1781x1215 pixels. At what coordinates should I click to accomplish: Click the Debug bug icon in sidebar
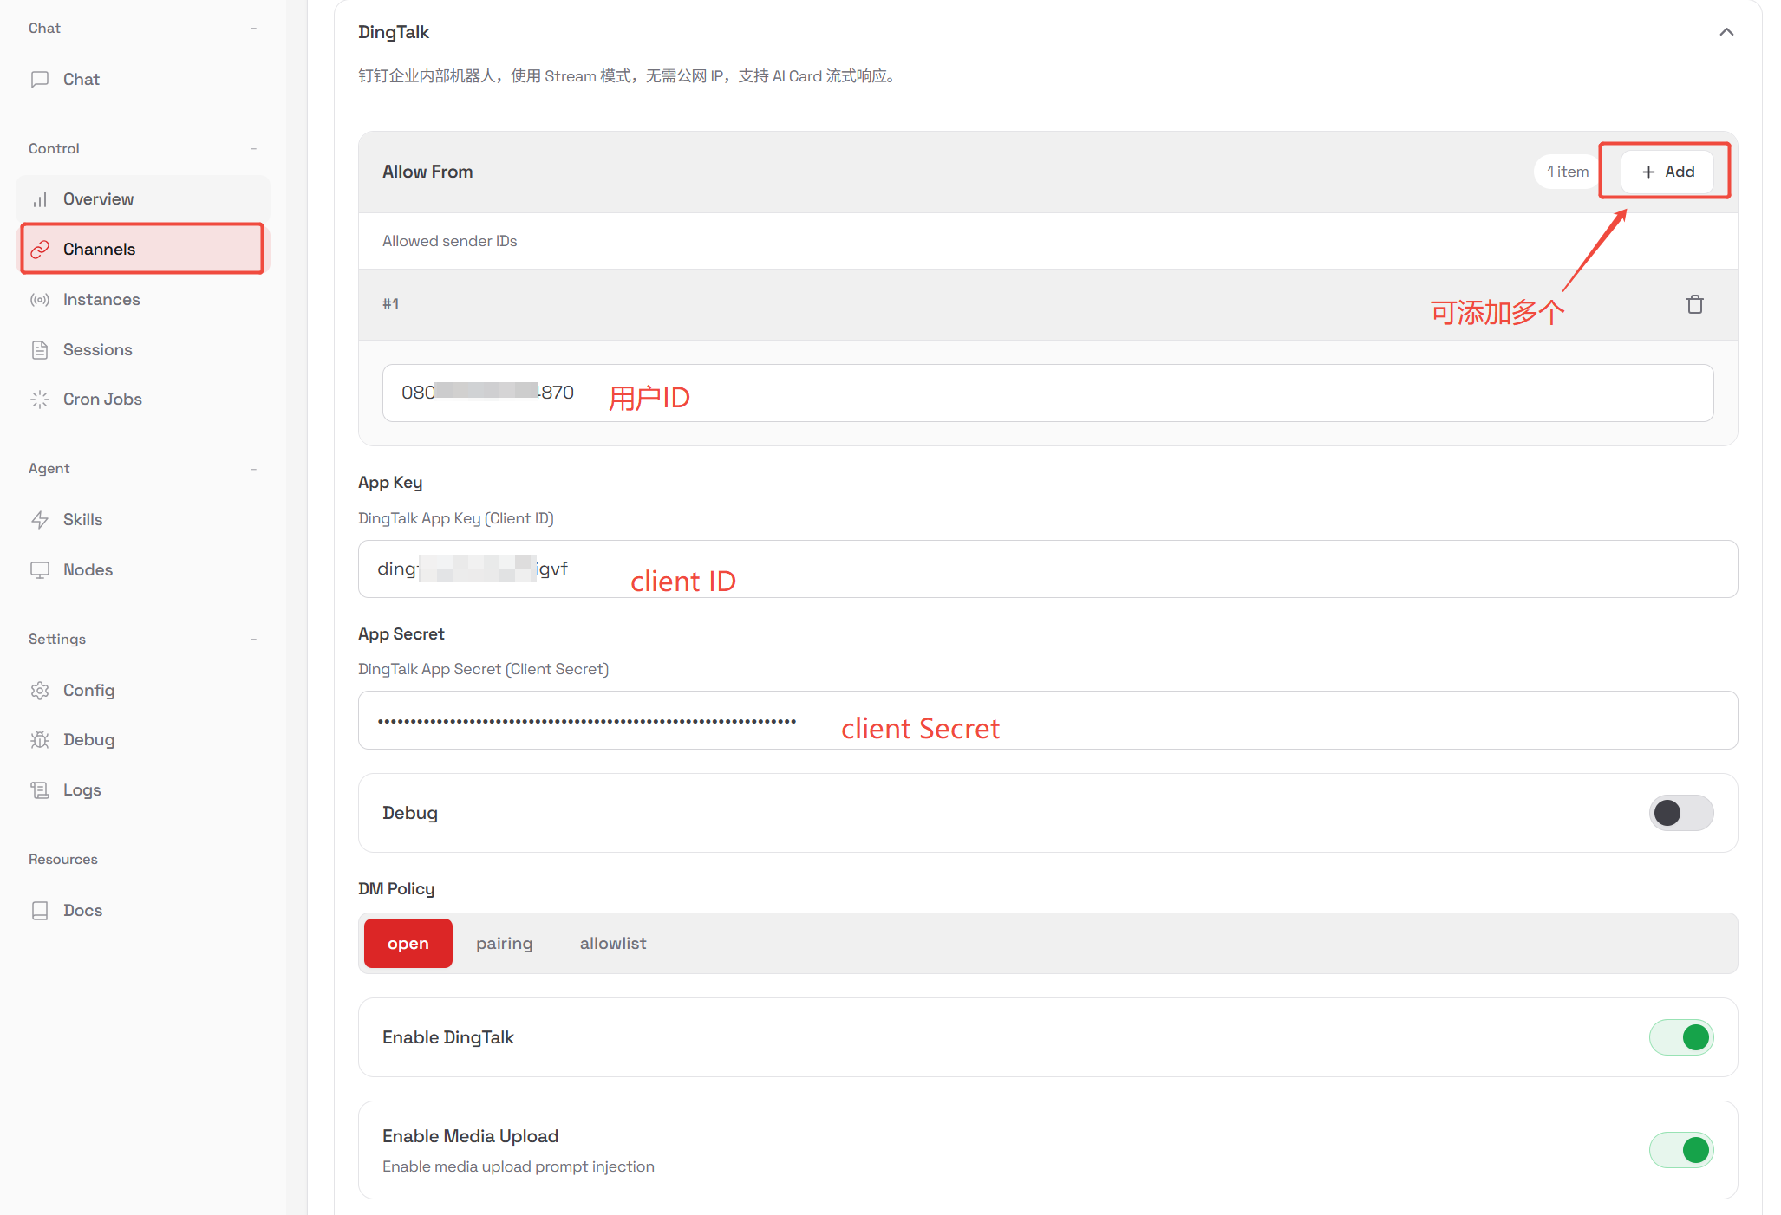[x=40, y=740]
